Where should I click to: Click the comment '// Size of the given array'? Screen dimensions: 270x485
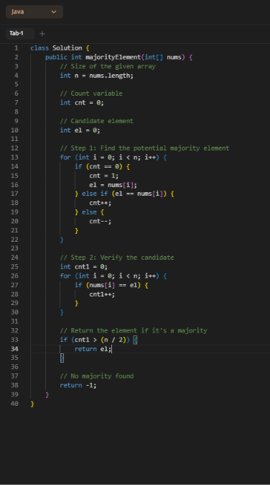point(108,66)
